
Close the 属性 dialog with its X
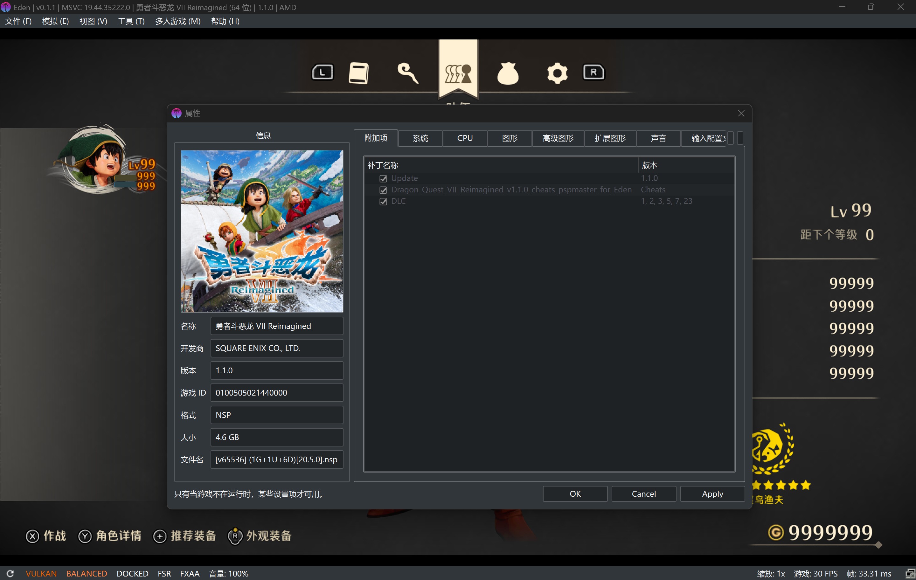tap(741, 113)
